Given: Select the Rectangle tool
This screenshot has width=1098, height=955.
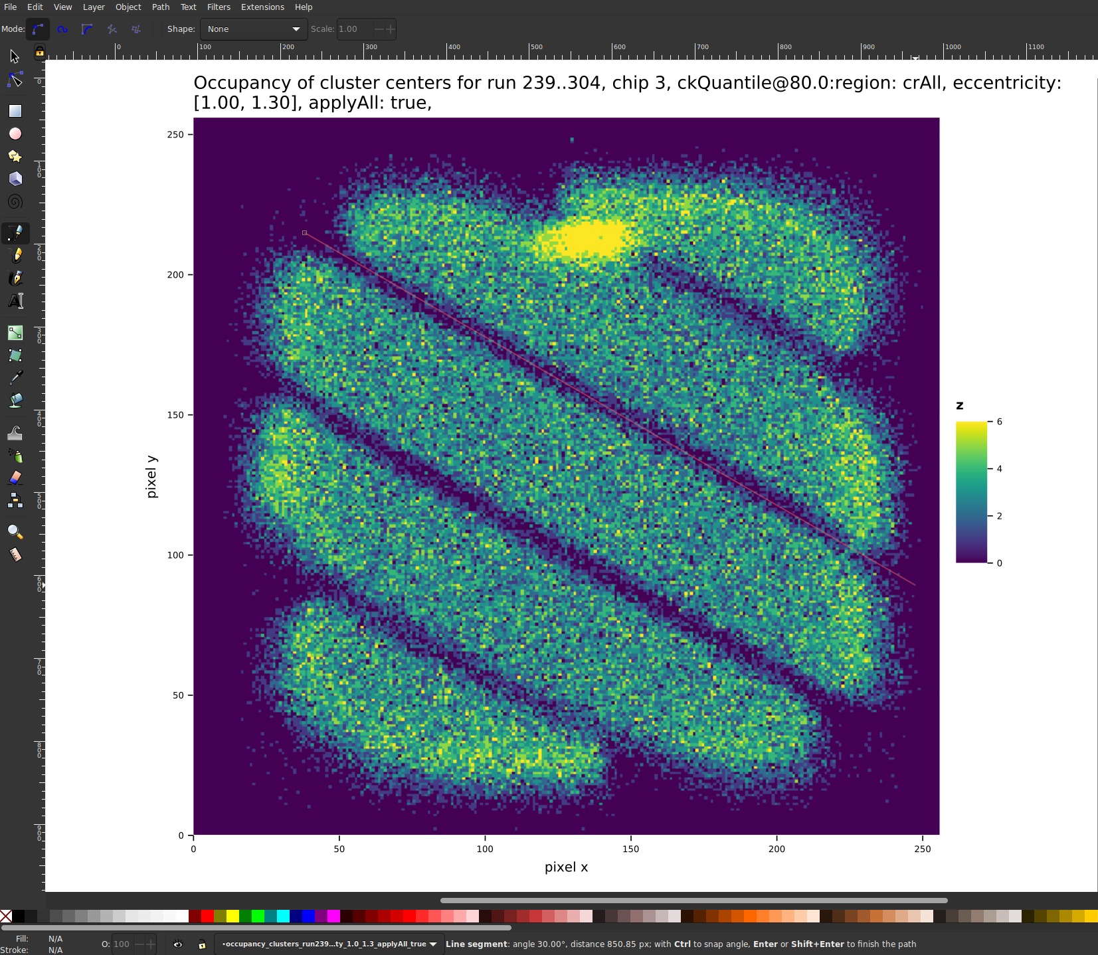Looking at the screenshot, I should pyautogui.click(x=15, y=111).
